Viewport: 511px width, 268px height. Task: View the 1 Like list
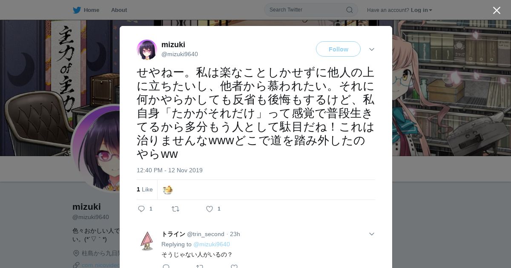145,189
